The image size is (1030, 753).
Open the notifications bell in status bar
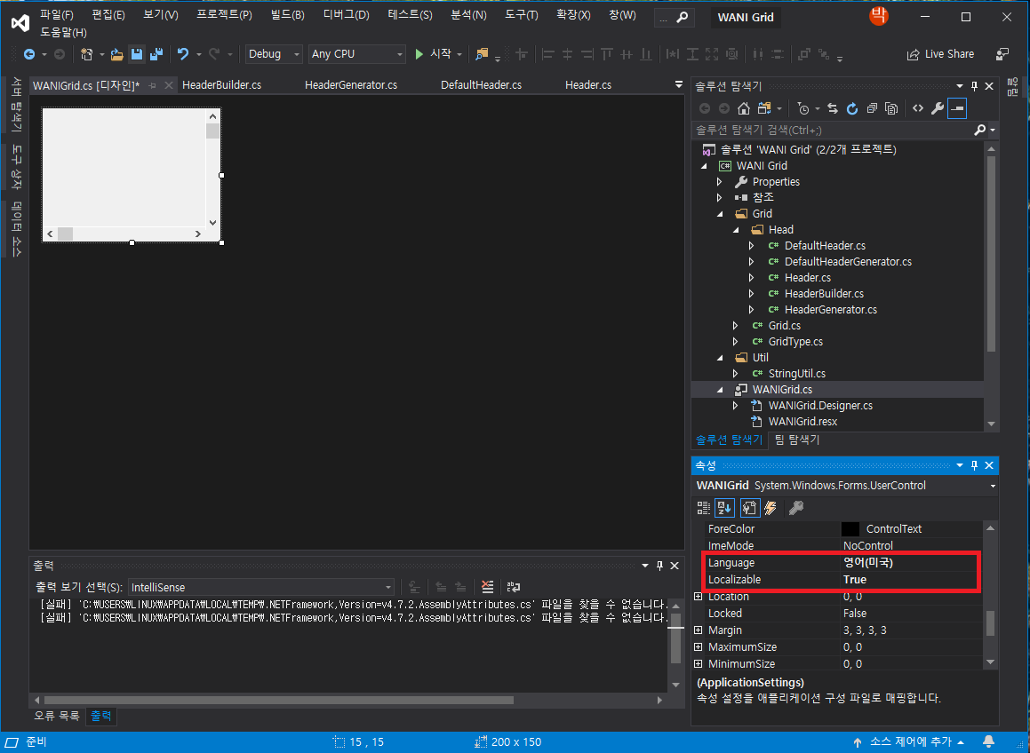(x=988, y=741)
